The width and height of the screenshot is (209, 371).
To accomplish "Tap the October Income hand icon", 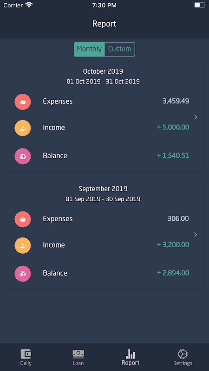I will point(23,128).
